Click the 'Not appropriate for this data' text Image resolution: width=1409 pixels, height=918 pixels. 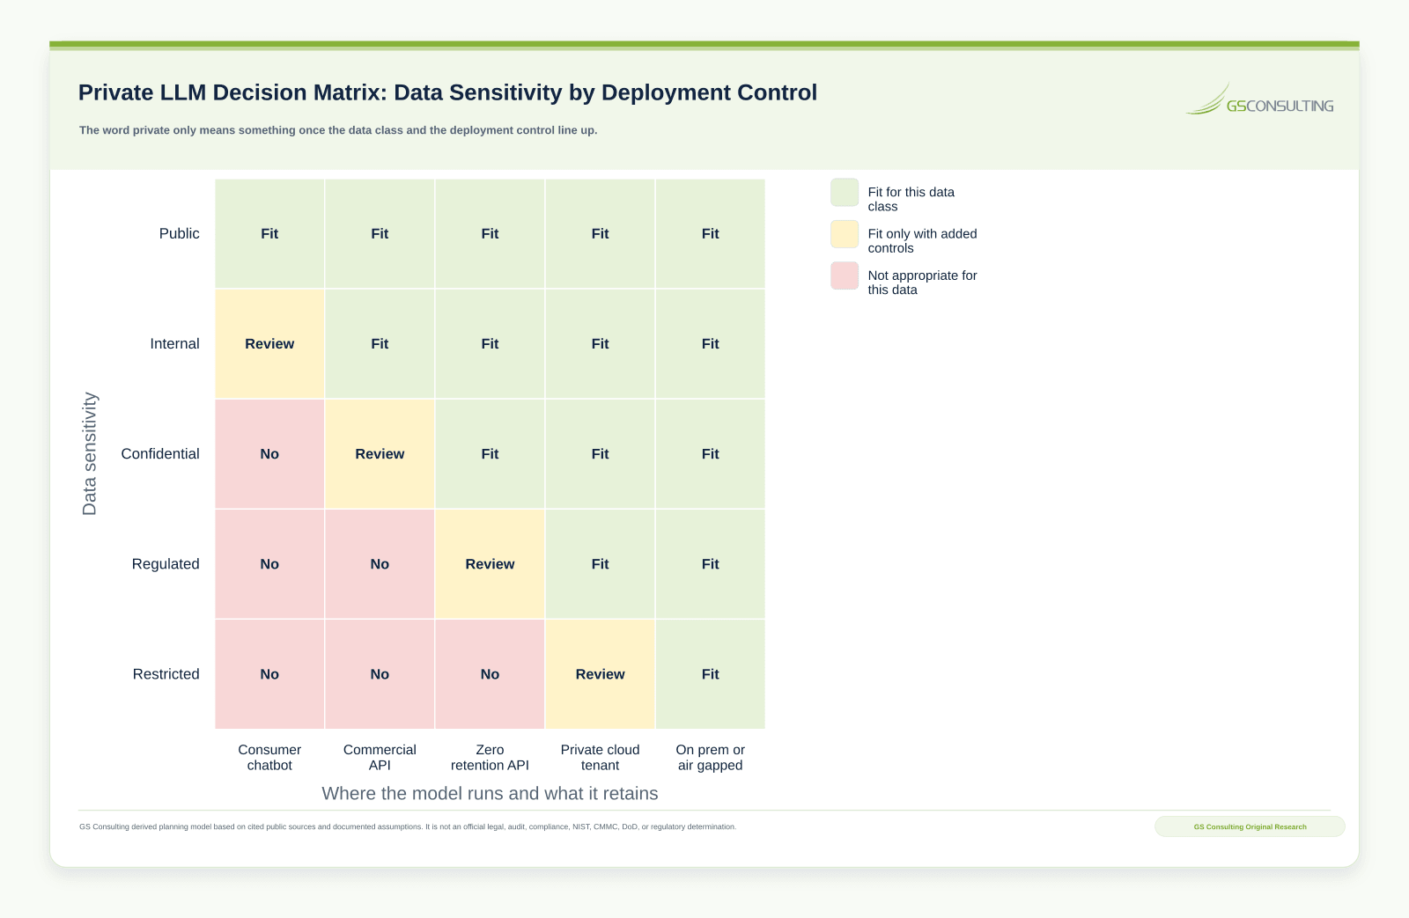coord(922,283)
